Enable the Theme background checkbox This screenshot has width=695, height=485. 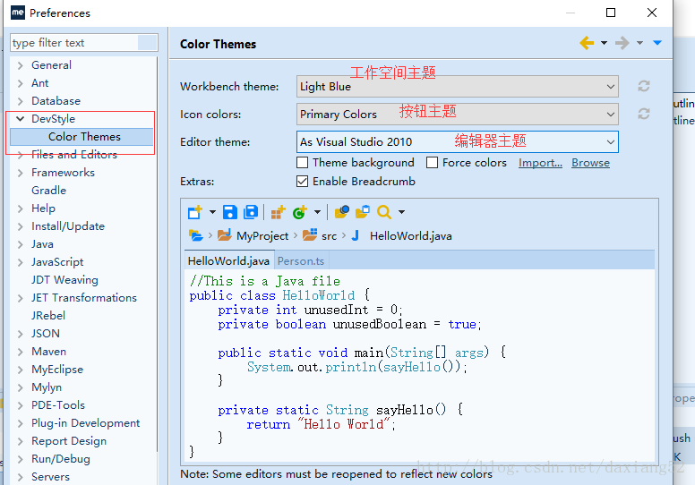[x=303, y=163]
